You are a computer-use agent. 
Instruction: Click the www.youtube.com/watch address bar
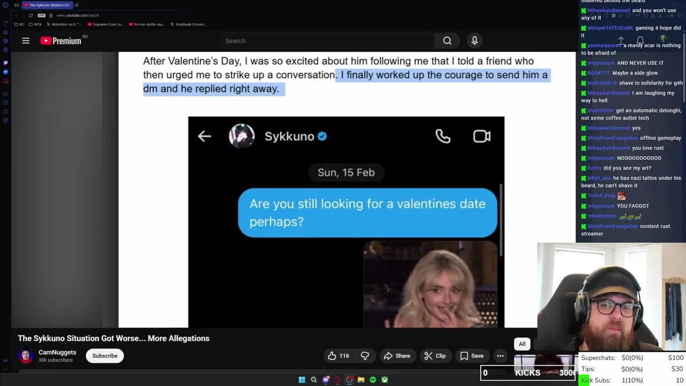tap(78, 16)
